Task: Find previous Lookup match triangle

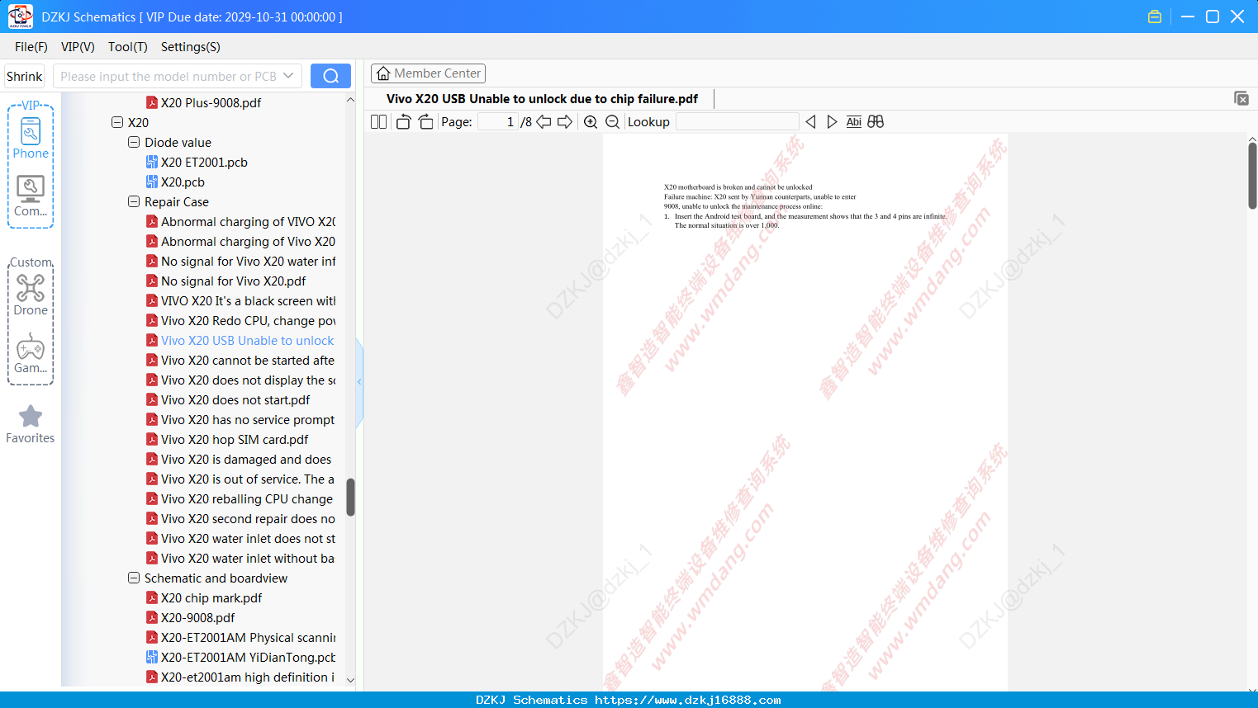Action: (810, 122)
